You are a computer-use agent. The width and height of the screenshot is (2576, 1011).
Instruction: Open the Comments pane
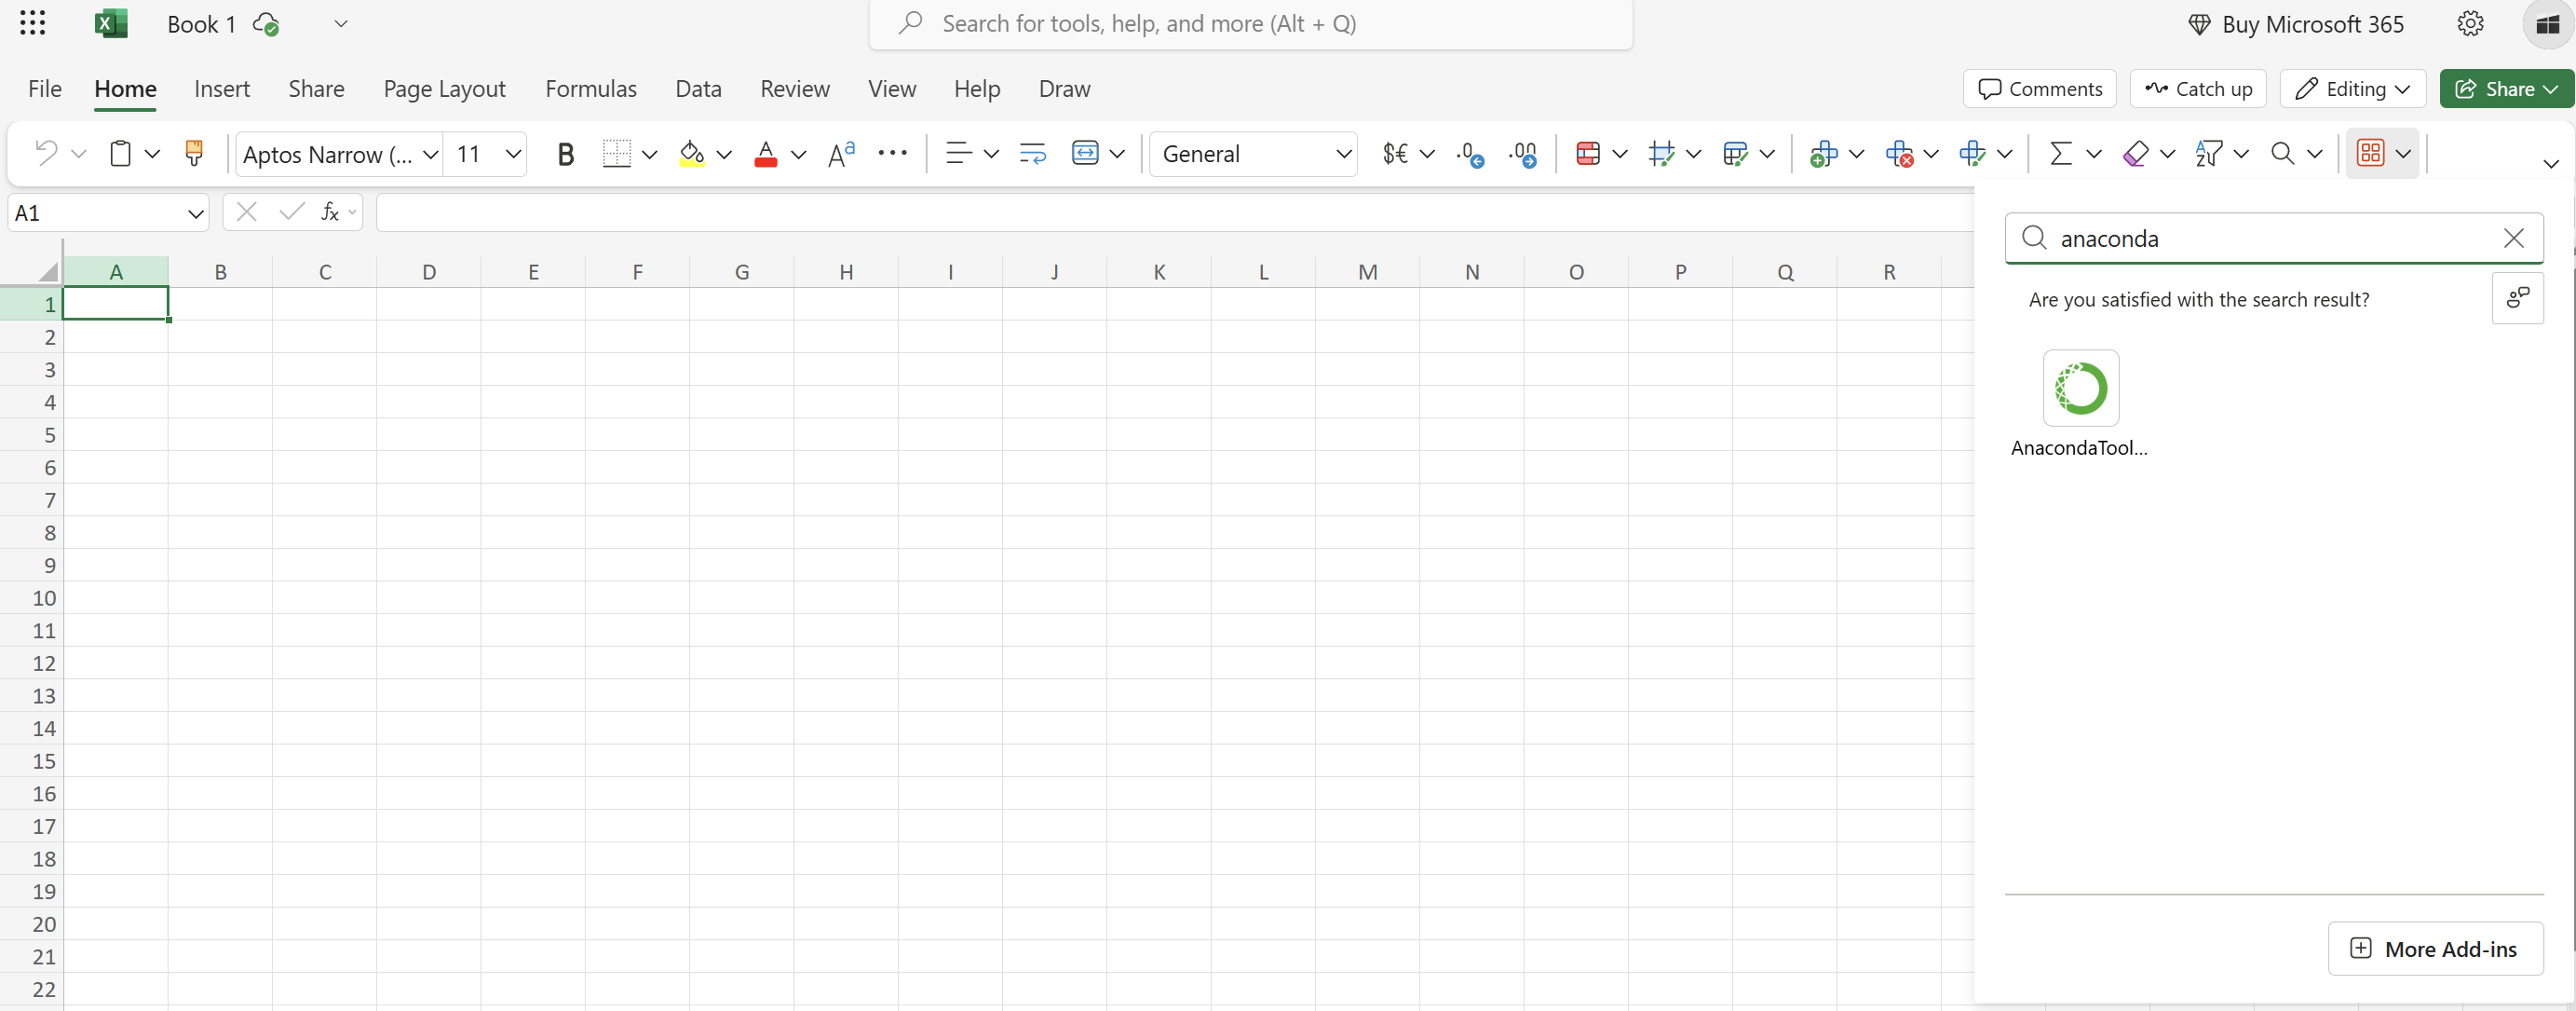[2039, 89]
